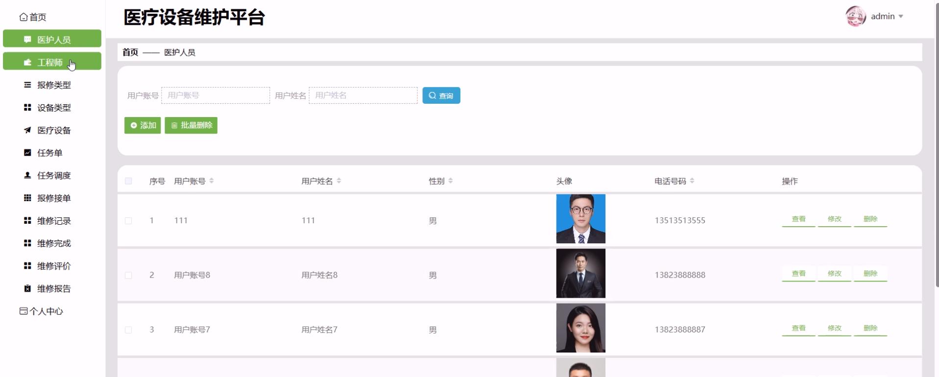
Task: Check the row for account 111
Action: [x=128, y=221]
